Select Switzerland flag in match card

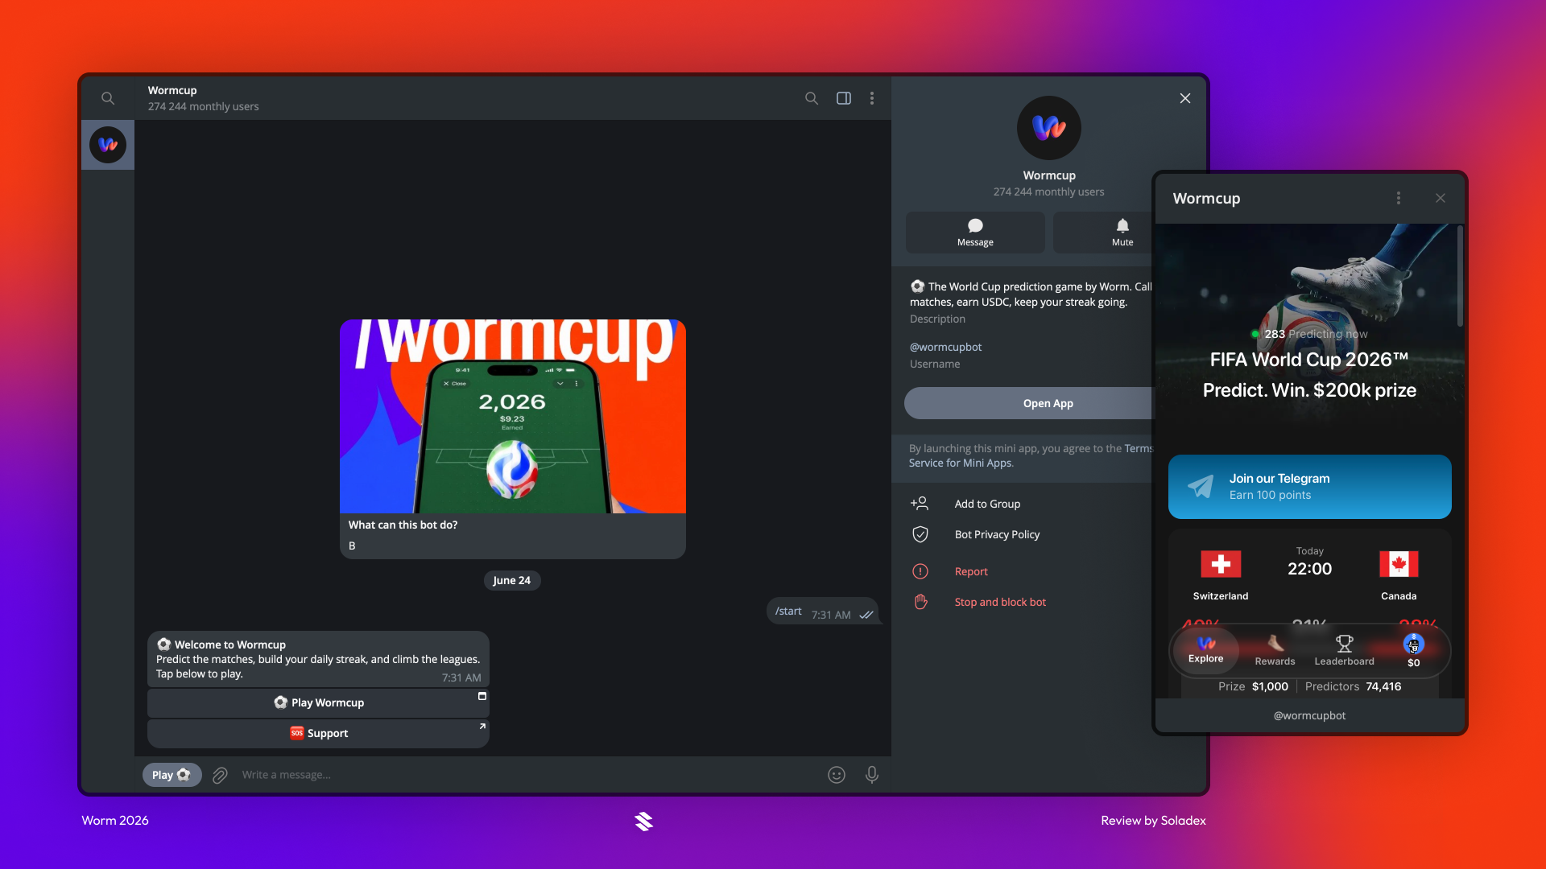[x=1221, y=564]
